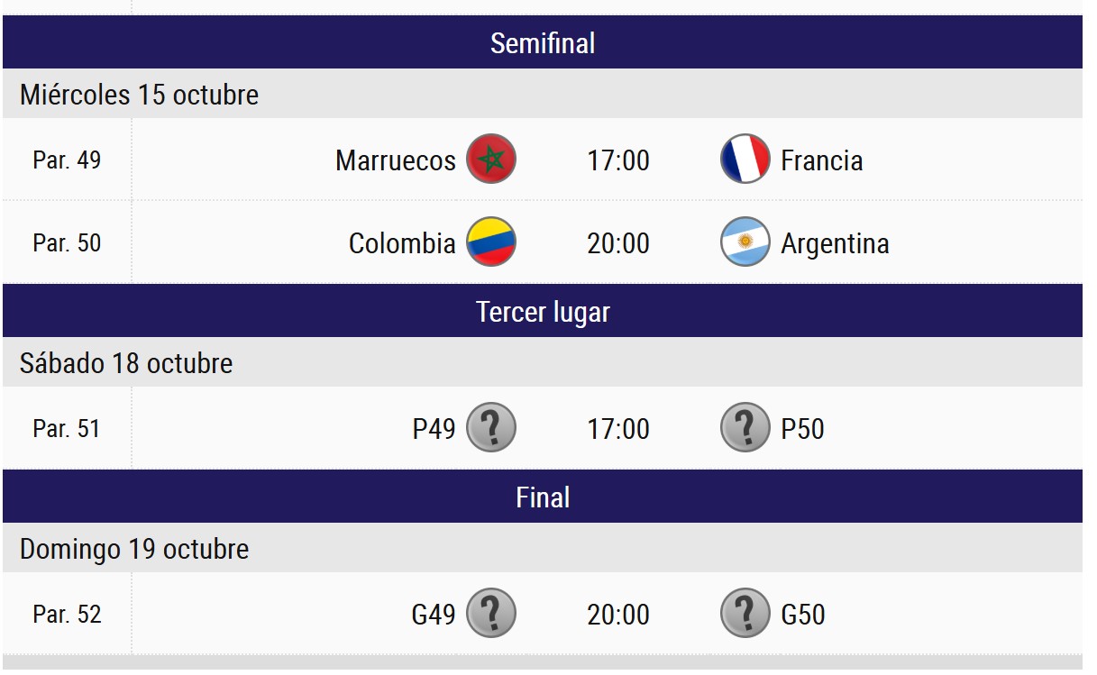Click the Par. 52 match number

[x=68, y=615]
